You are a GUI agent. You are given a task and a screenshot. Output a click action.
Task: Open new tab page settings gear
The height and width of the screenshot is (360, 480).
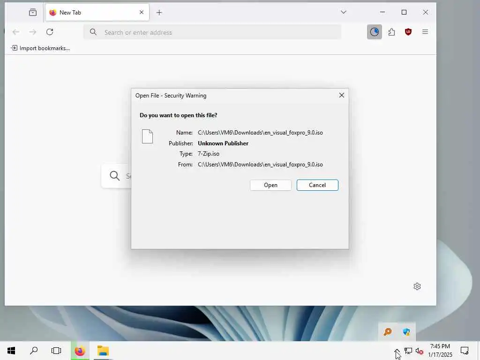pyautogui.click(x=417, y=286)
